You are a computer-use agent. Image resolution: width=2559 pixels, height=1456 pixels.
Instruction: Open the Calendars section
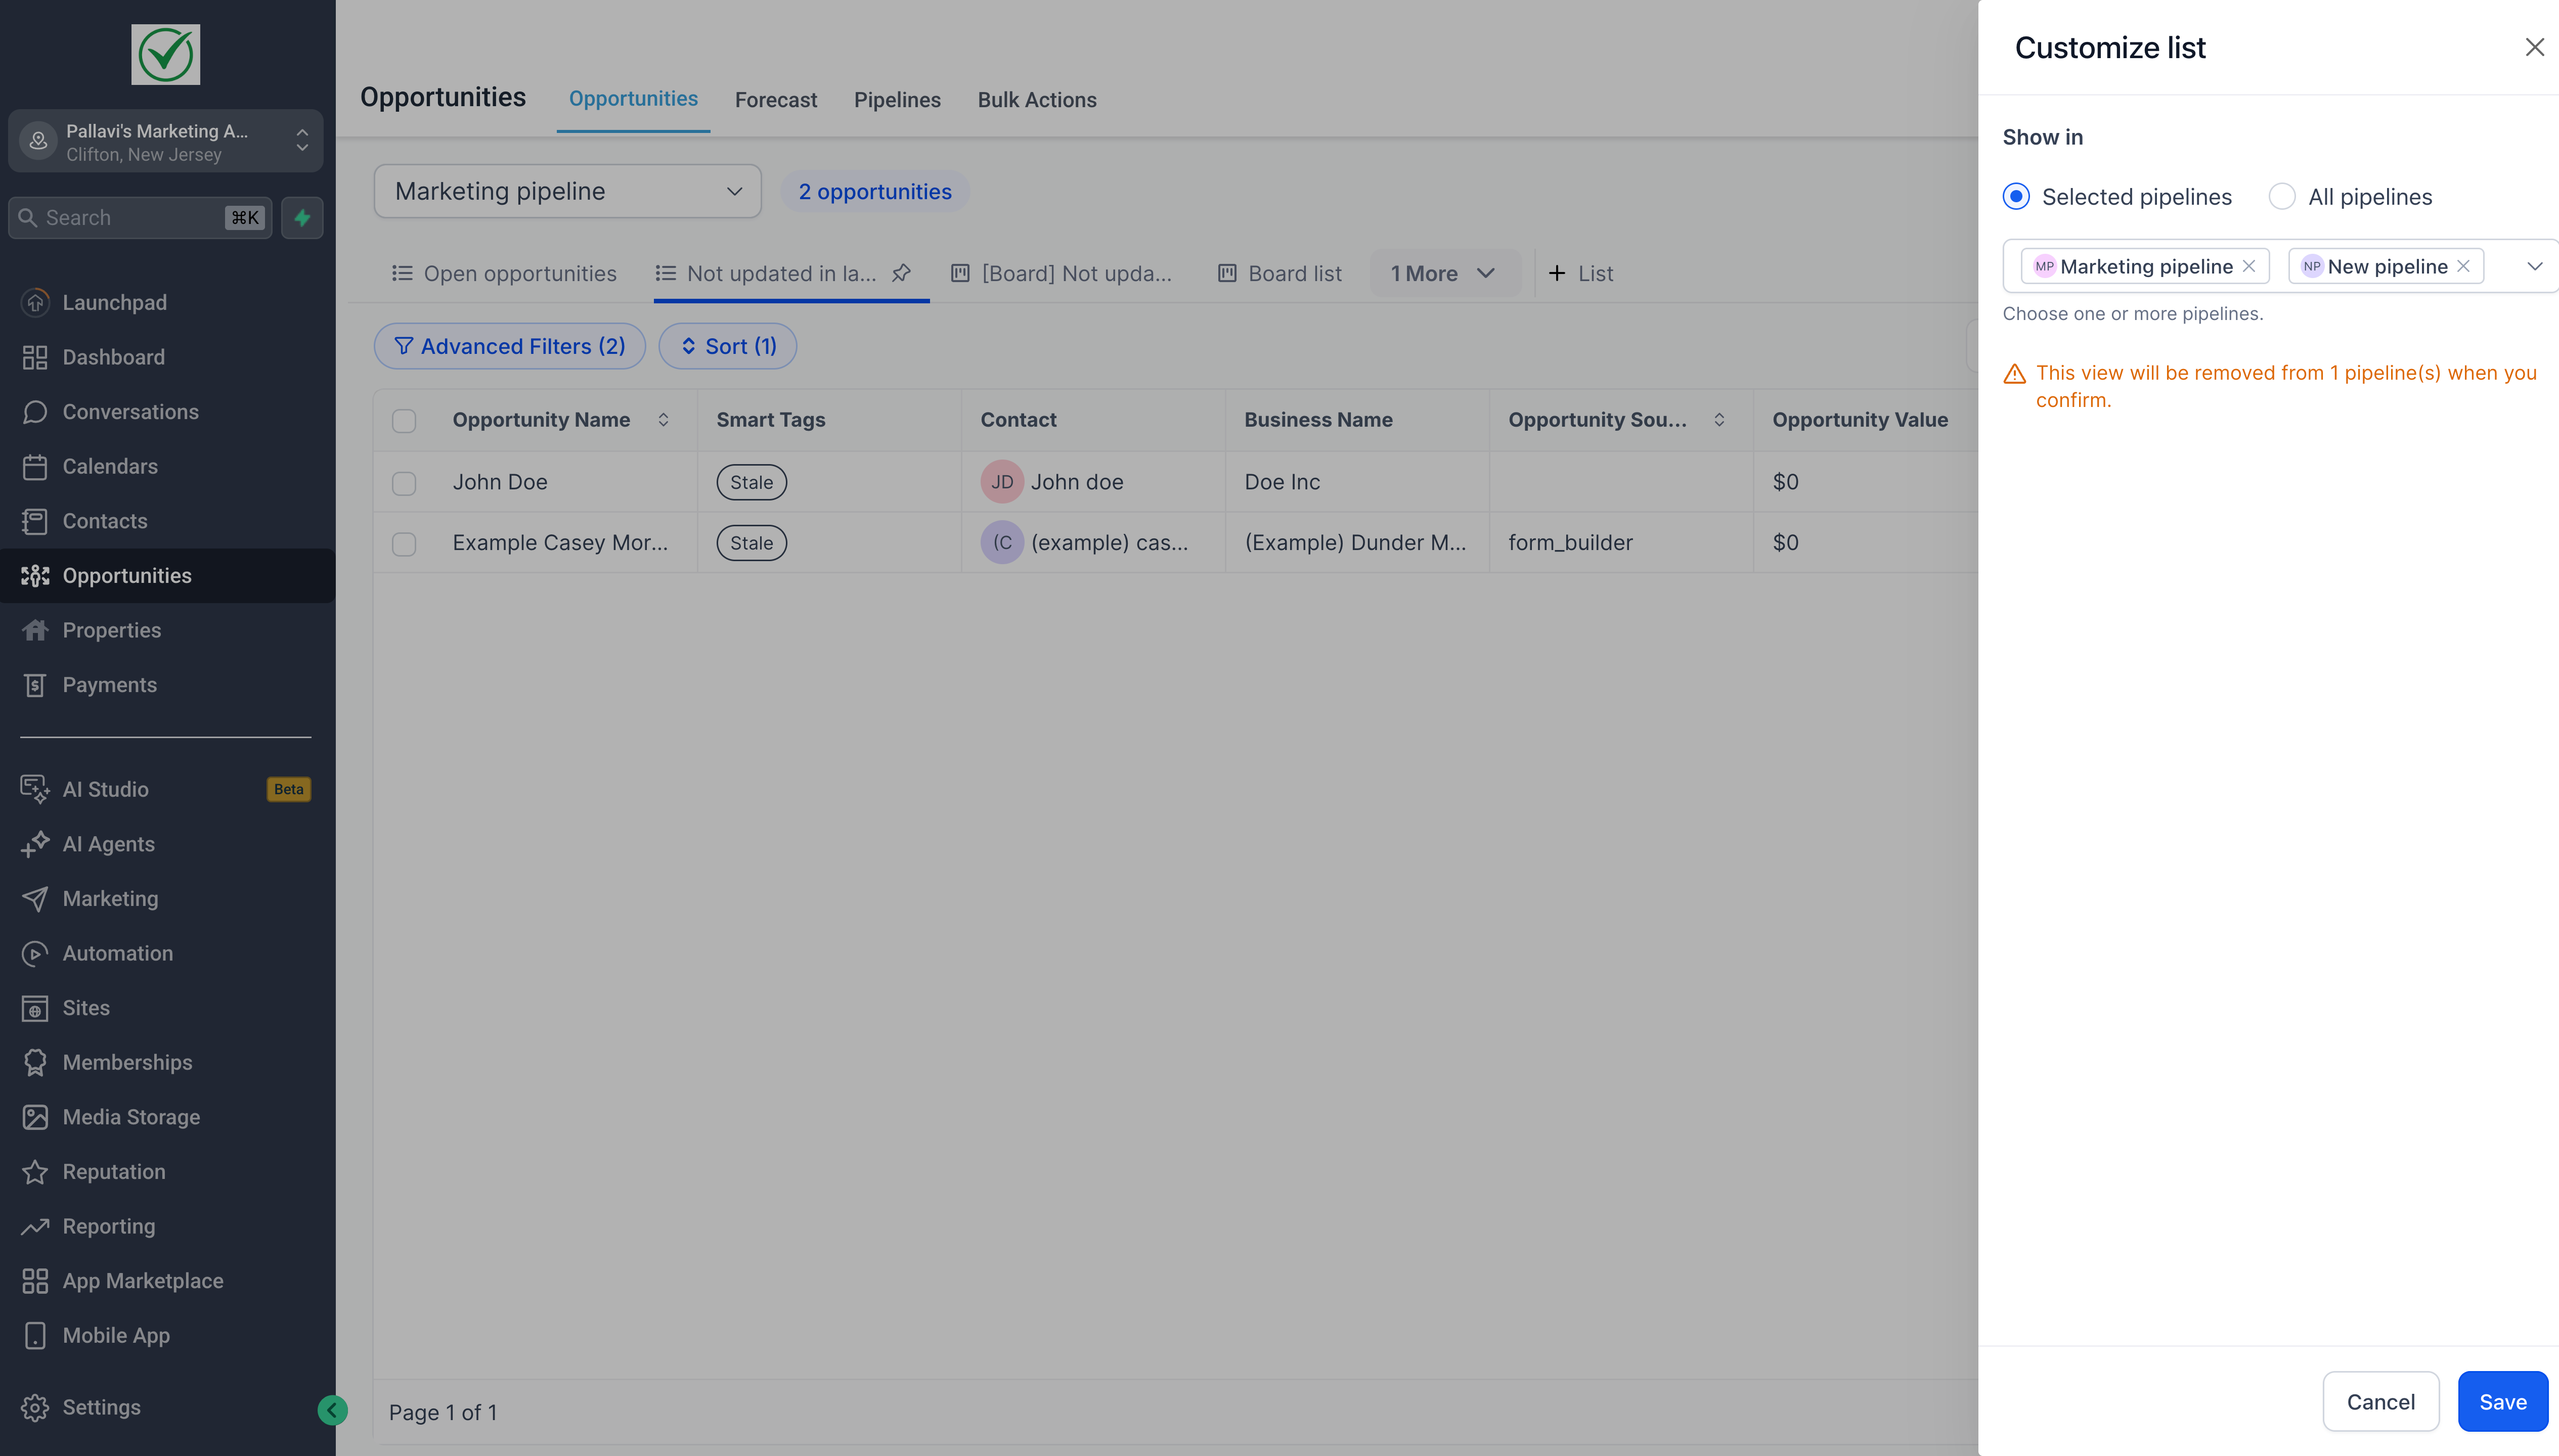(x=110, y=466)
